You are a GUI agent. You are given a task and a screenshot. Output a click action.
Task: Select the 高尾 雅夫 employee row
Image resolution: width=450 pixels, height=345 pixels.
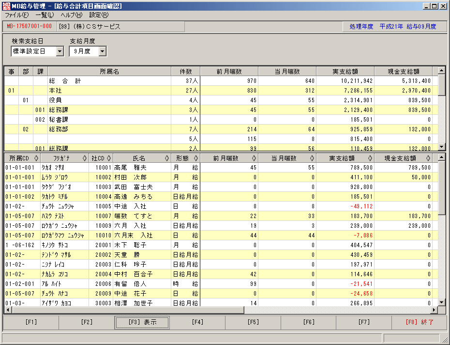pyautogui.click(x=221, y=168)
